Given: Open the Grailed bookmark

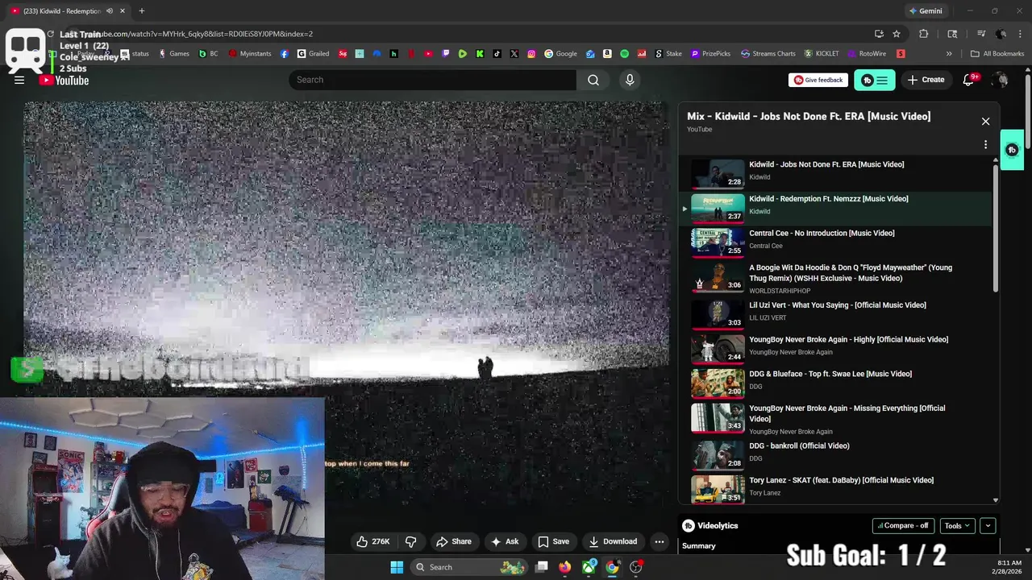Looking at the screenshot, I should [313, 54].
